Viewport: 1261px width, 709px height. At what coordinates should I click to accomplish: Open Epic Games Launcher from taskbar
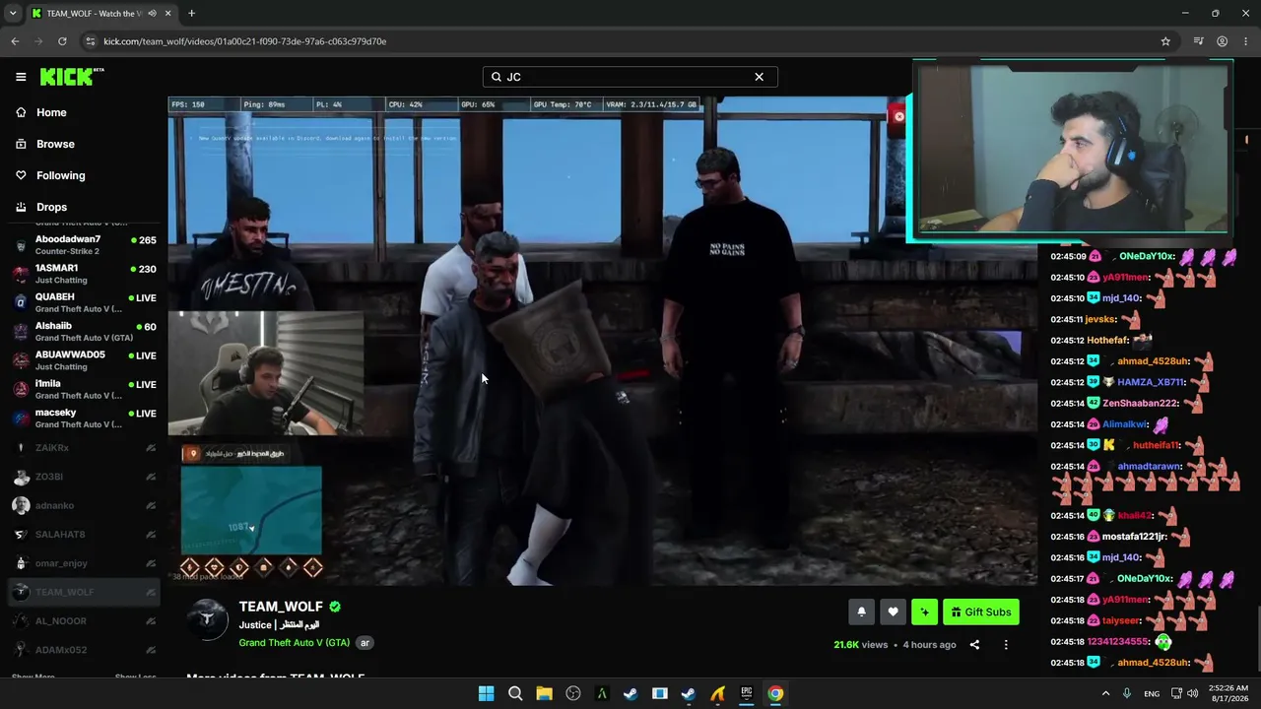(x=747, y=693)
